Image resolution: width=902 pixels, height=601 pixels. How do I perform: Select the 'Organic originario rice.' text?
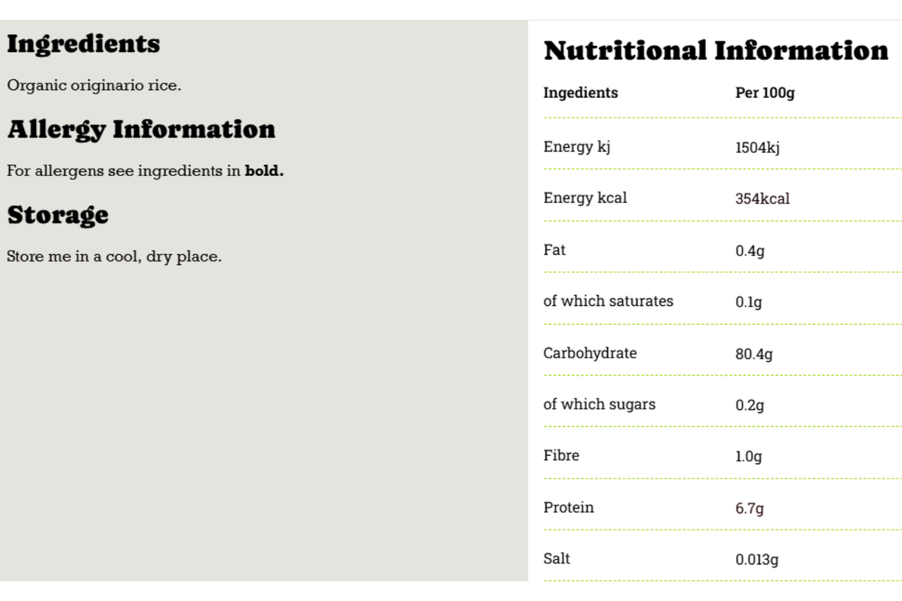click(x=94, y=86)
